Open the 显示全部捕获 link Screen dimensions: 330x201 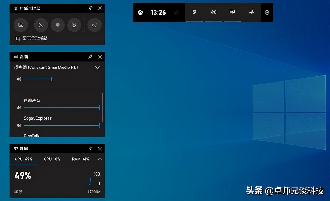32,38
